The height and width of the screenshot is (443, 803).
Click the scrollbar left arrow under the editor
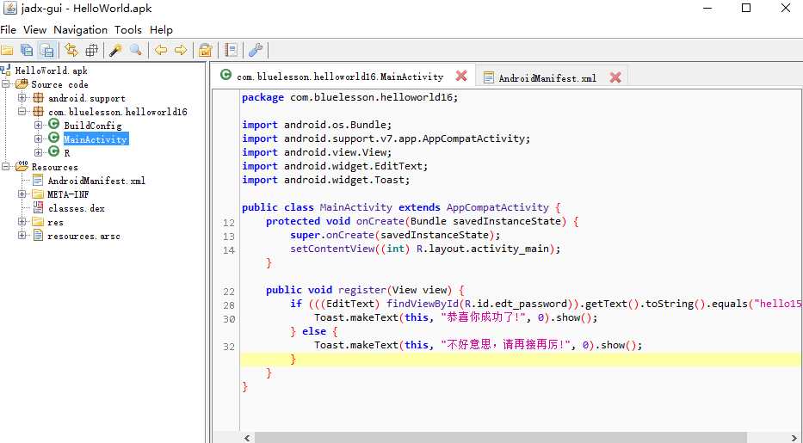[x=247, y=438]
